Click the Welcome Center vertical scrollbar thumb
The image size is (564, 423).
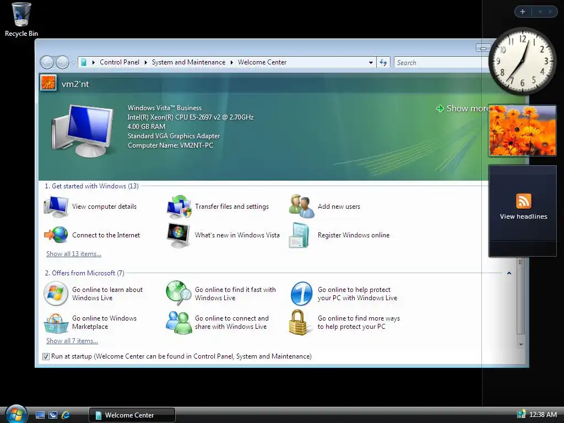pyautogui.click(x=520, y=297)
